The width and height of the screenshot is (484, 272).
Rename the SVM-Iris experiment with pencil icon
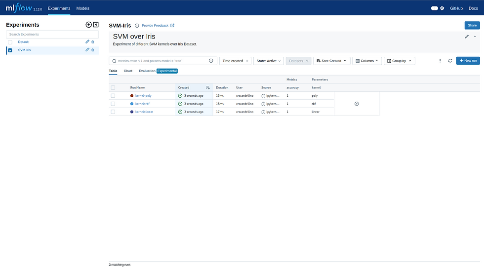tap(87, 50)
